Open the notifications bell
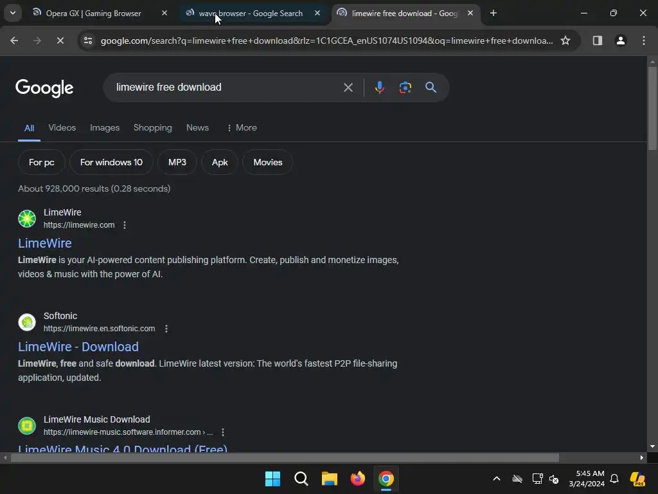The height and width of the screenshot is (494, 658). pyautogui.click(x=614, y=479)
